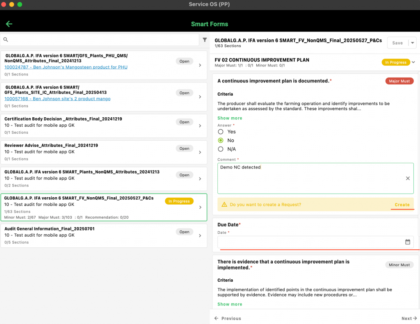Go to the Next section
420x324 pixels.
pyautogui.click(x=409, y=318)
